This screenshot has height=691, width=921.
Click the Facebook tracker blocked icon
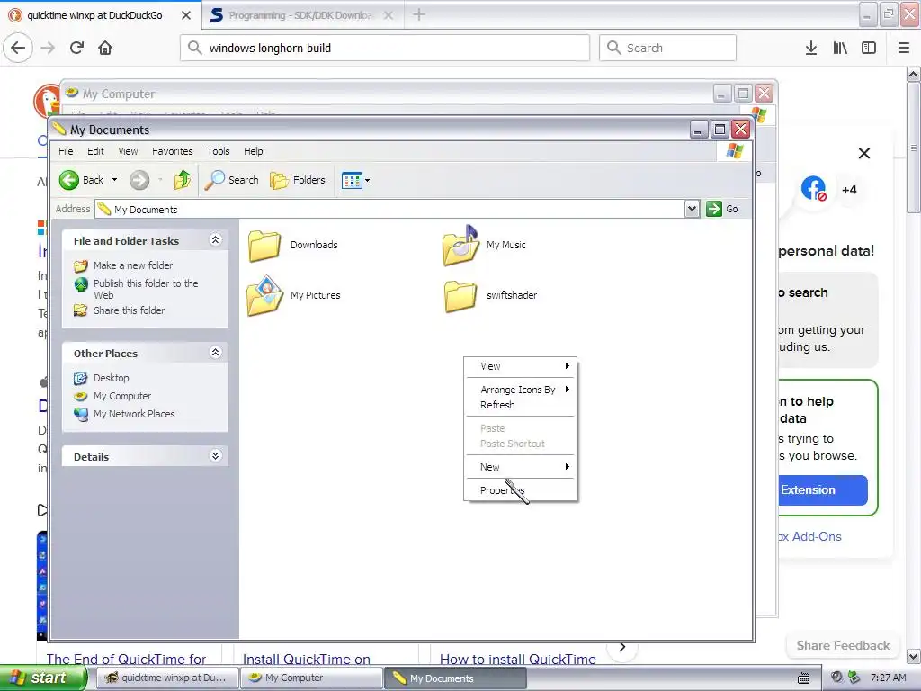point(813,189)
